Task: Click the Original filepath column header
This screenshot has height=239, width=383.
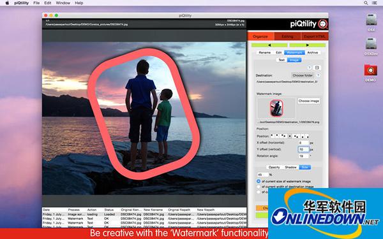Action: click(x=179, y=210)
